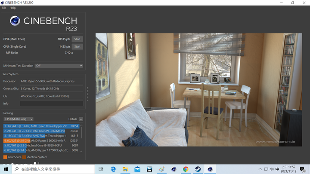Click the taskbar search box

pos(53,169)
